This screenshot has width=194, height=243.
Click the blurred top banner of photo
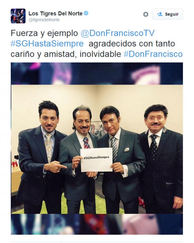[x=97, y=74]
